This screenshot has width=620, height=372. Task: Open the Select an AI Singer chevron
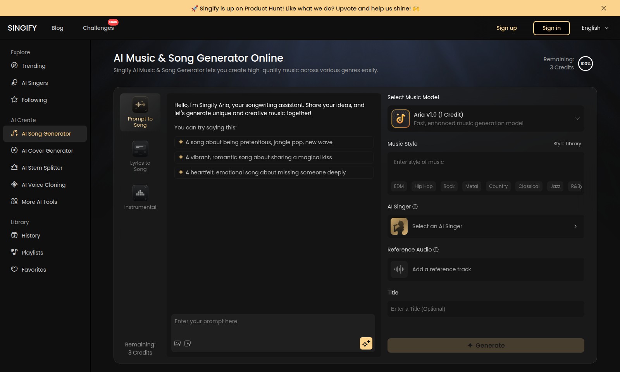click(x=575, y=226)
